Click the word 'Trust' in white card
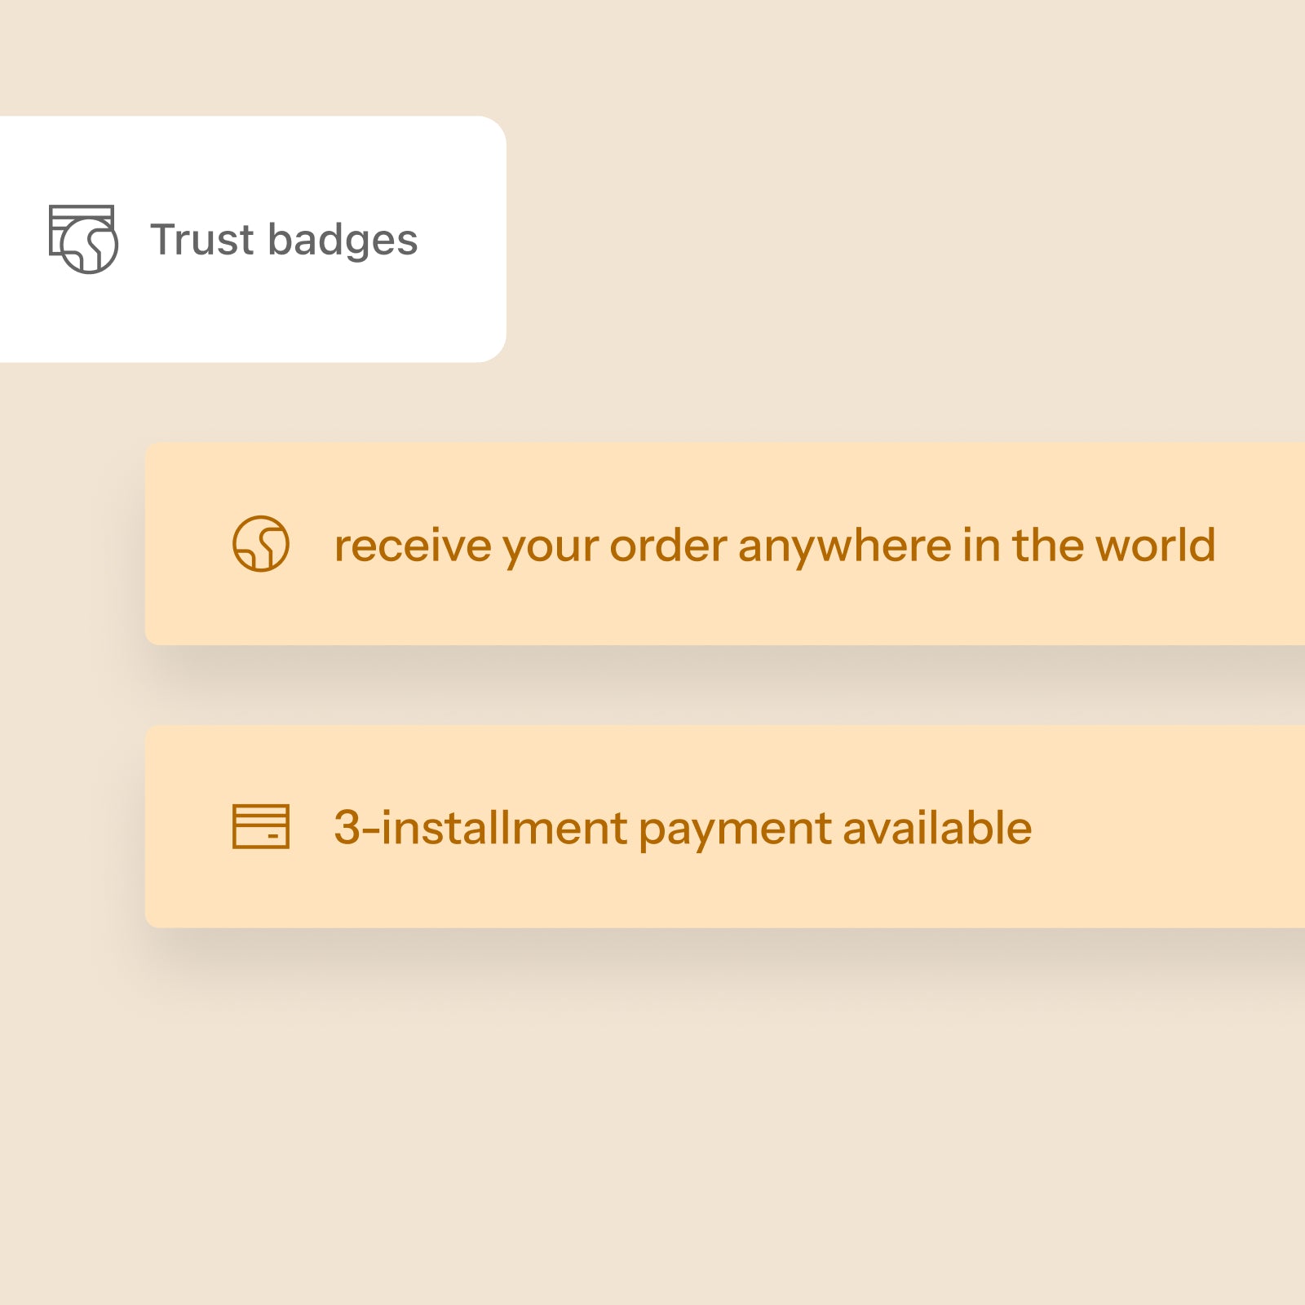The image size is (1305, 1305). coord(202,240)
